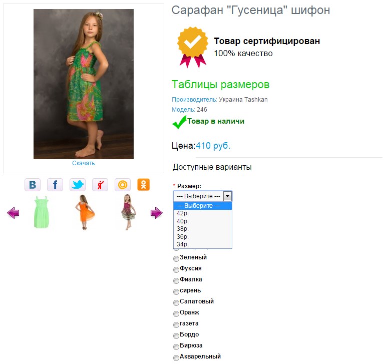The image size is (385, 364).
Task: Go to previous thumbnails with left arrow
Action: point(13,213)
